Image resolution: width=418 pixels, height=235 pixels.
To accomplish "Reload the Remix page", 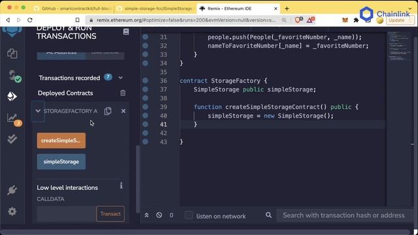I will 30,20.
